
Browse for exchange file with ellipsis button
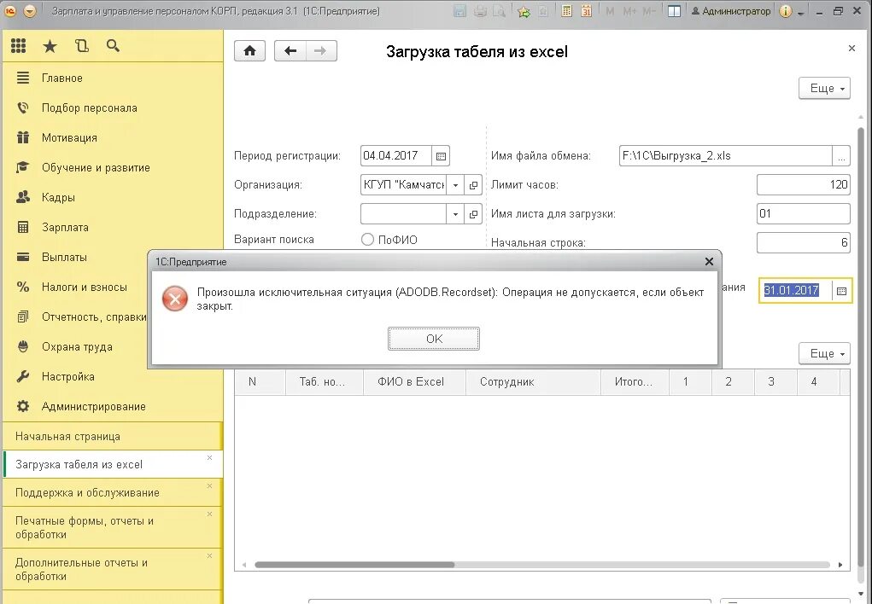pyautogui.click(x=841, y=156)
